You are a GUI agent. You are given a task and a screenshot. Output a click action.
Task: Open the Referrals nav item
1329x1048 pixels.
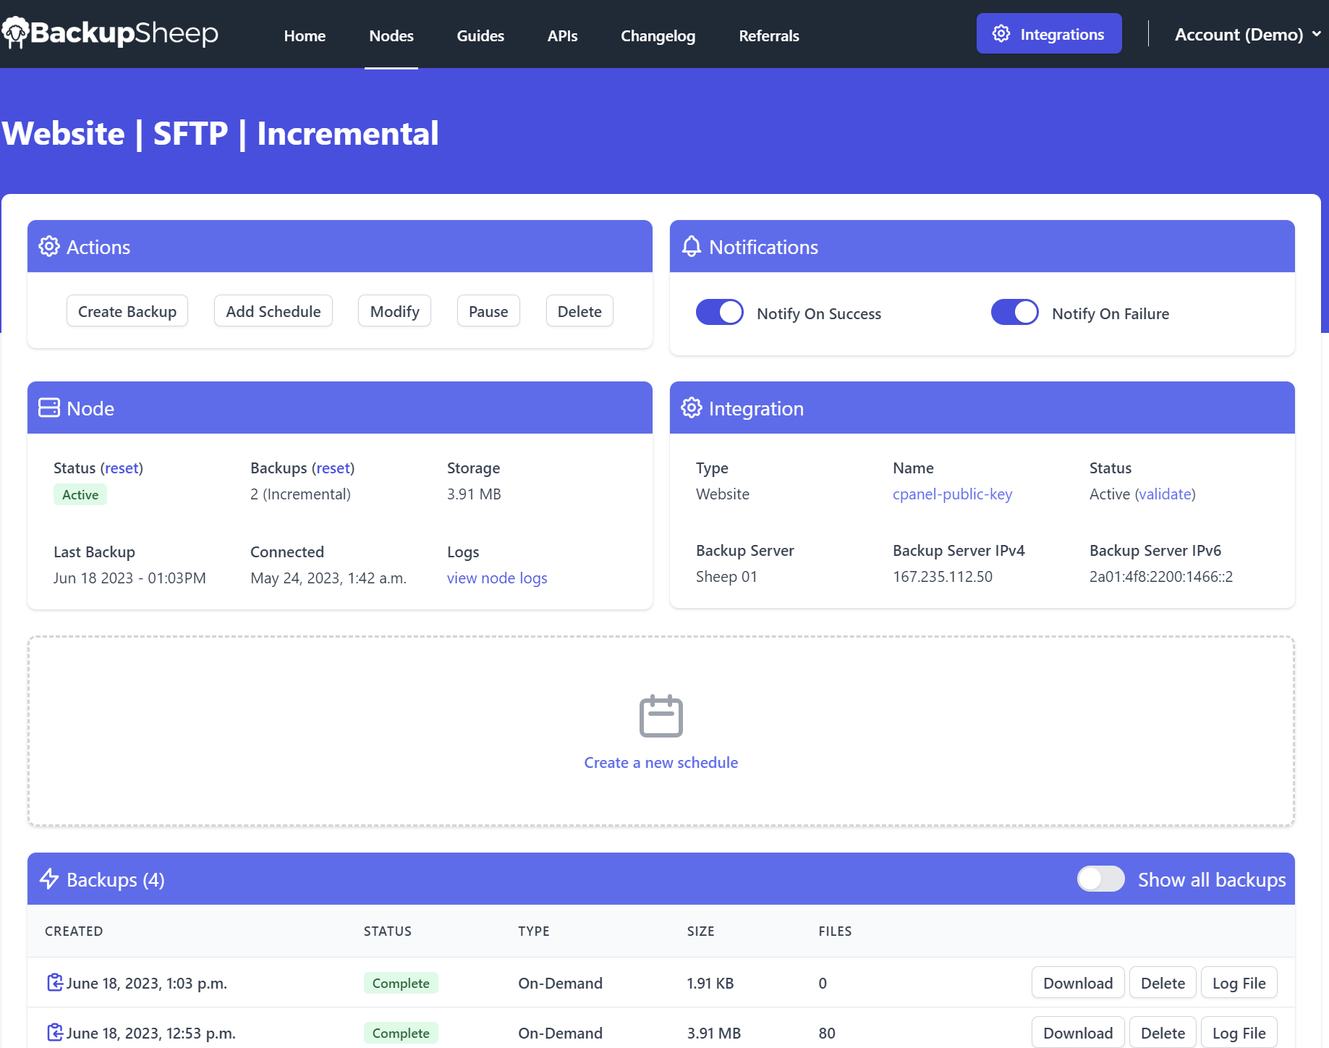769,35
